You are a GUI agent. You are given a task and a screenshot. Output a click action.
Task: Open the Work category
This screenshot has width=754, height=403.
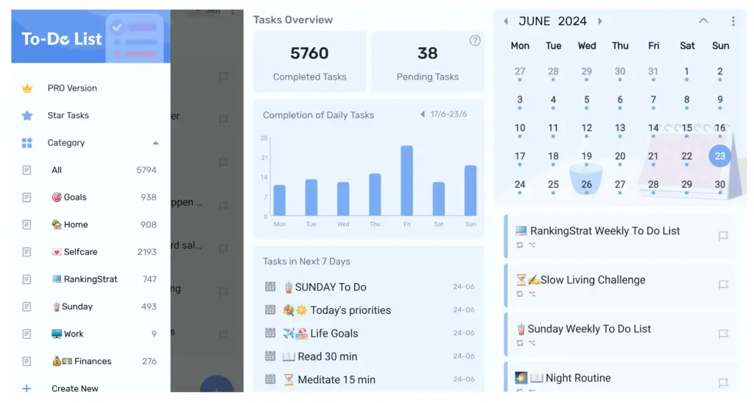pos(91,334)
